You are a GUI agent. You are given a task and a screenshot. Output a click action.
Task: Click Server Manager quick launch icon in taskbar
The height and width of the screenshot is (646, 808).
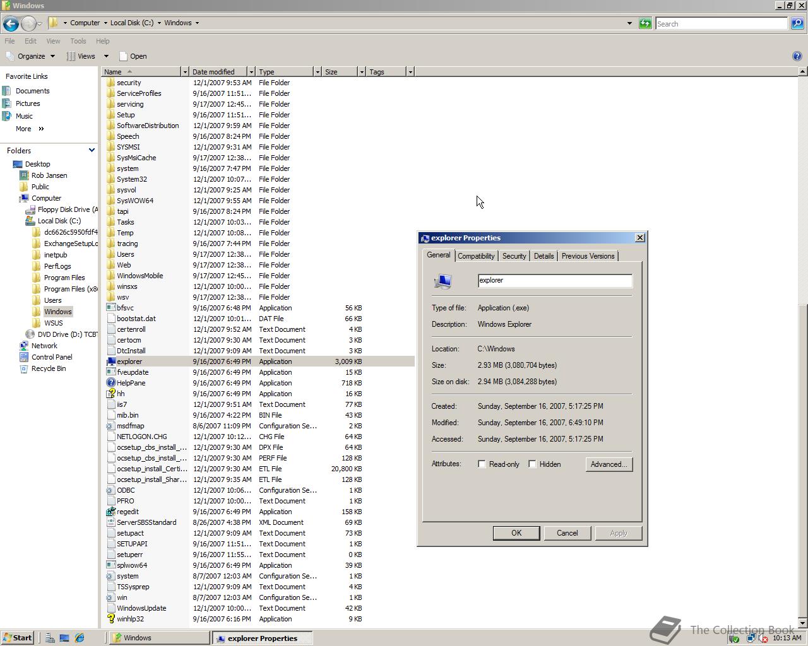(49, 638)
